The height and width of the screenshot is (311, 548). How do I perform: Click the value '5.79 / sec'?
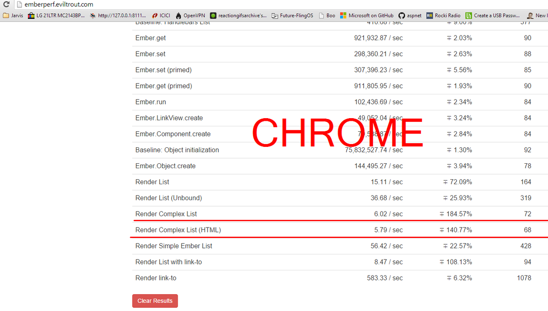pos(389,230)
